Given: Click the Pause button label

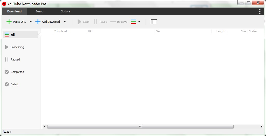Looking at the screenshot, I should point(103,22).
